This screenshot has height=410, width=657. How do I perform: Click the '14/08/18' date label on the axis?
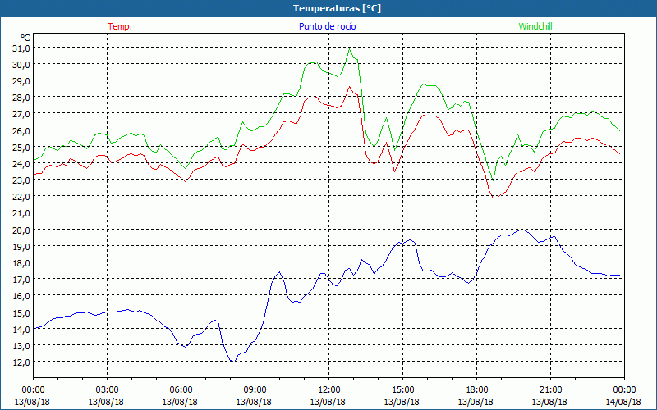coord(623,402)
